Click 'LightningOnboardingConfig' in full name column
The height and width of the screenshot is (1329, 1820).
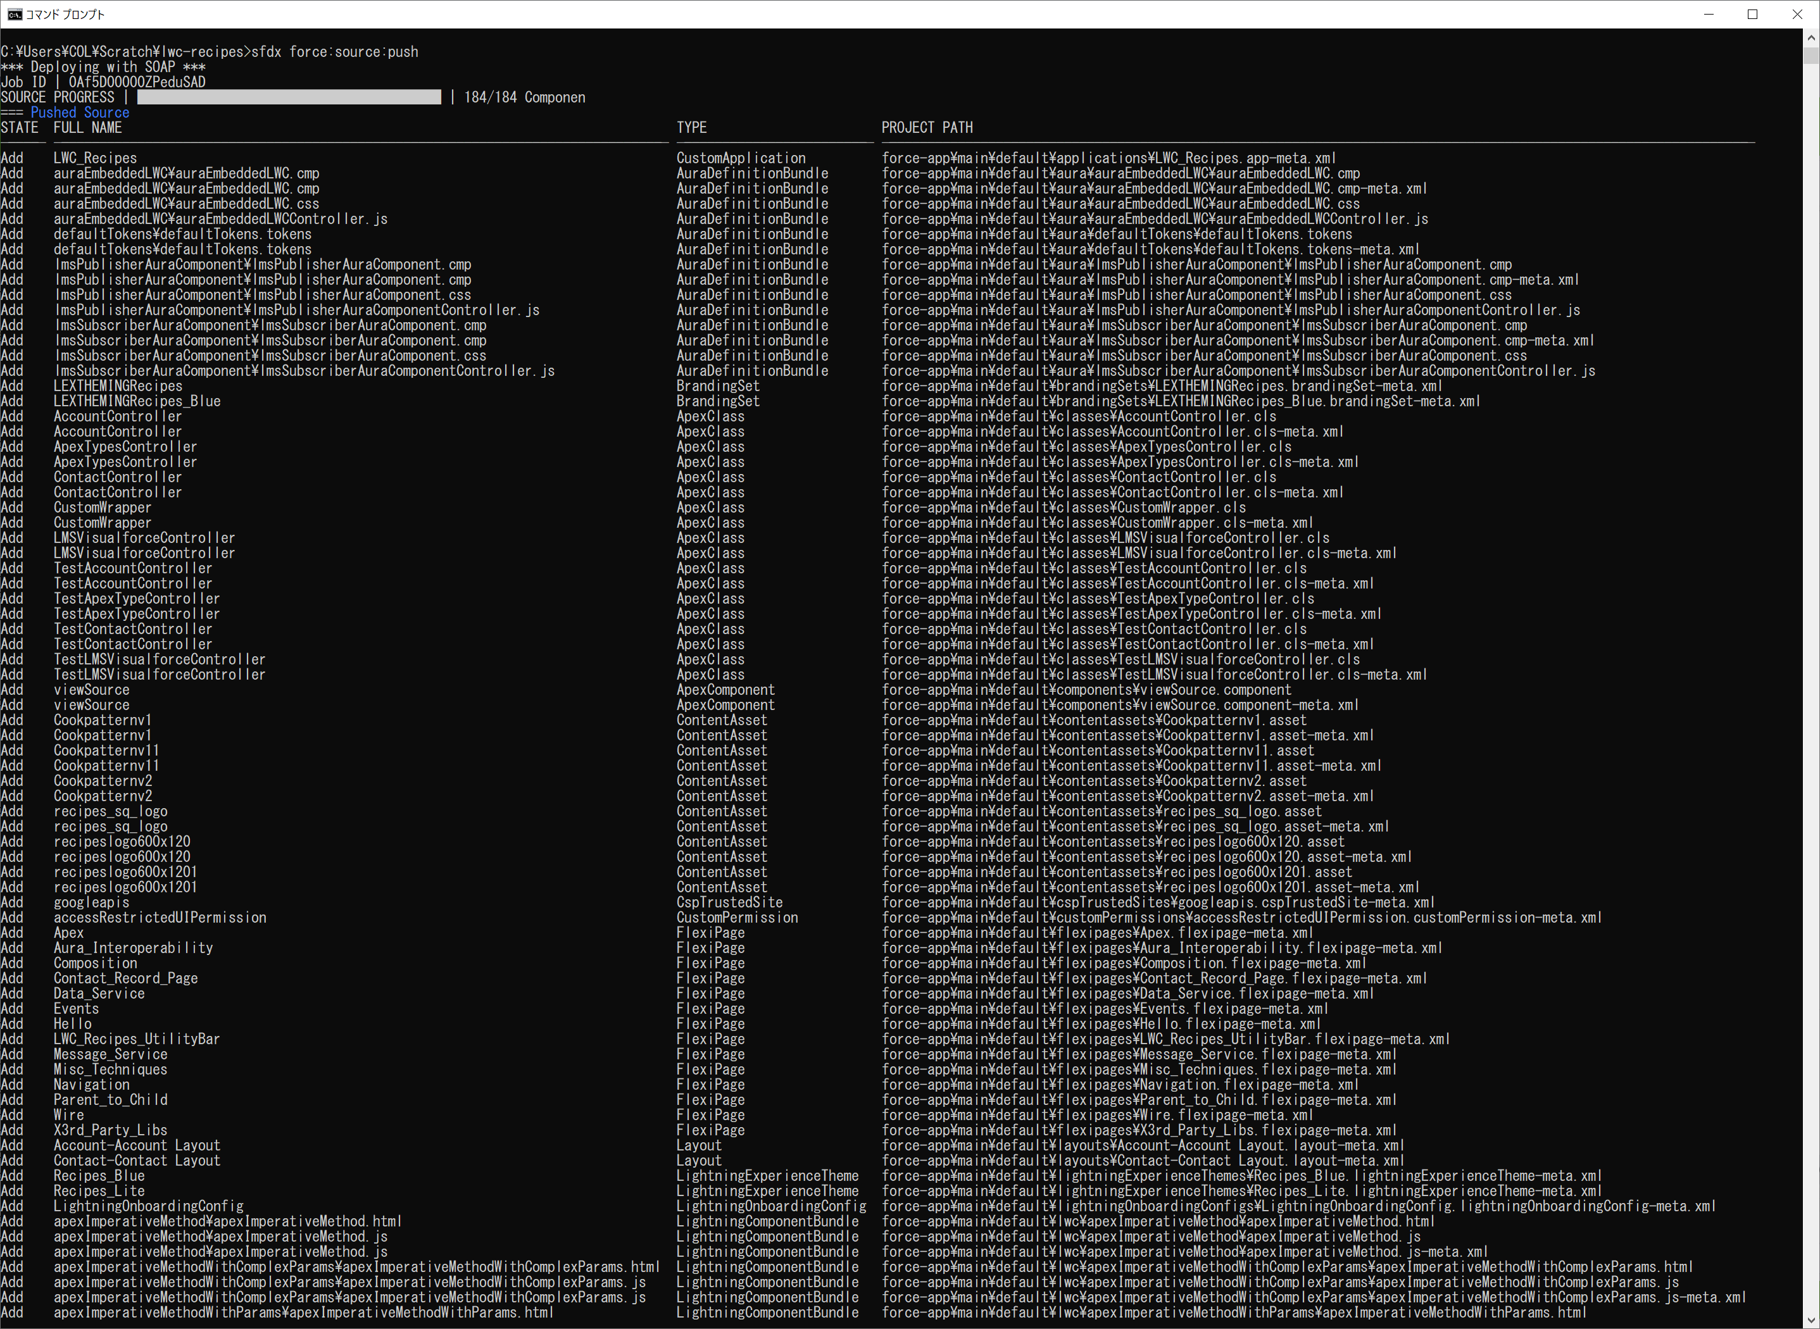point(148,1207)
